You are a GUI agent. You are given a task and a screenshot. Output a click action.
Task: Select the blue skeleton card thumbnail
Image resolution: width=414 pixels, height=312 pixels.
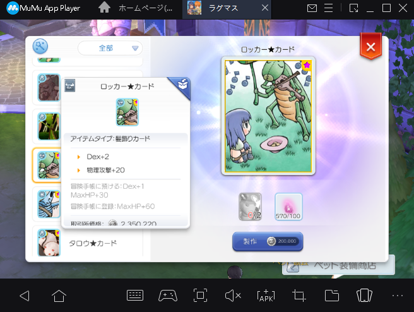coord(49,204)
